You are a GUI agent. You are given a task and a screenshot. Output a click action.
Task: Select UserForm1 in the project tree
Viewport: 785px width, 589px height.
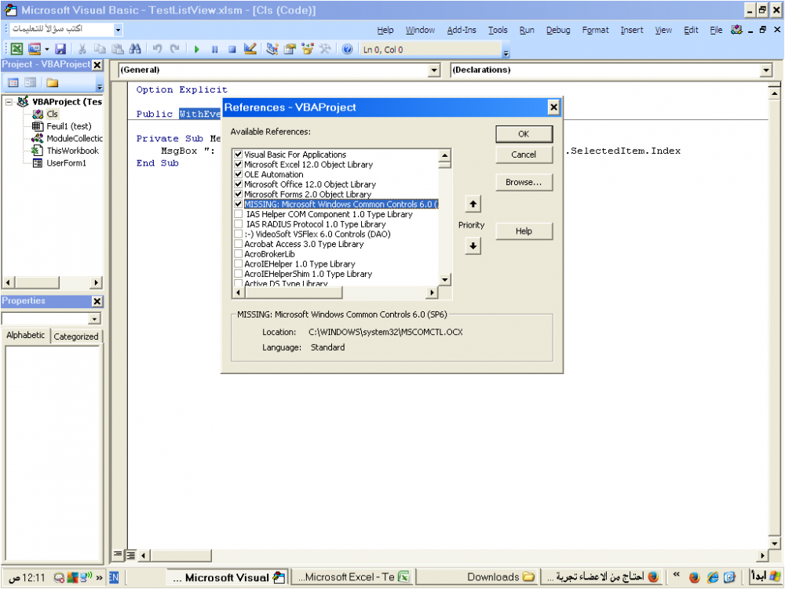coord(67,163)
